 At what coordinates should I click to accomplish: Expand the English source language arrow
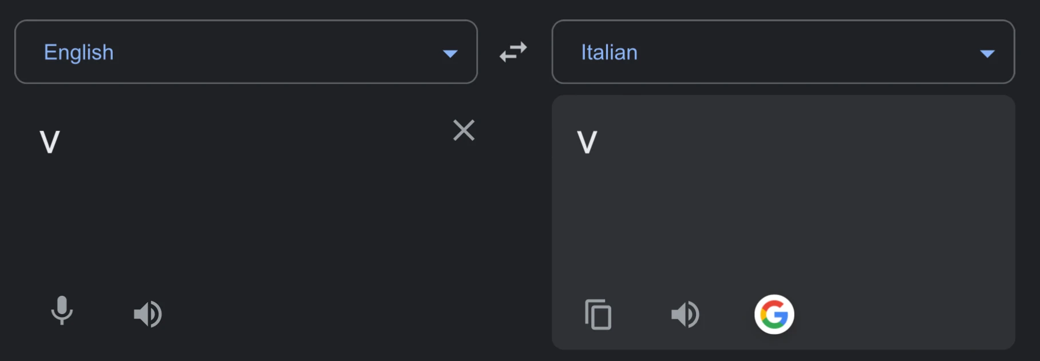coord(450,54)
